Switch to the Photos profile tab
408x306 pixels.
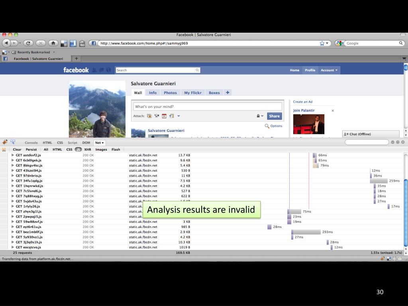(x=170, y=92)
